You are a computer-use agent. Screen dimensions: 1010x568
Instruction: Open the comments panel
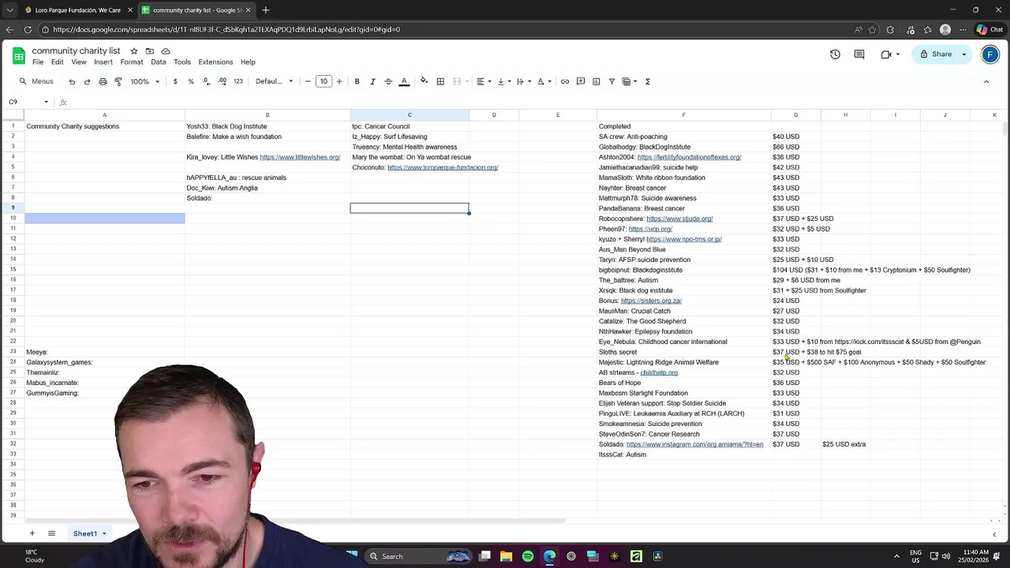pos(859,54)
